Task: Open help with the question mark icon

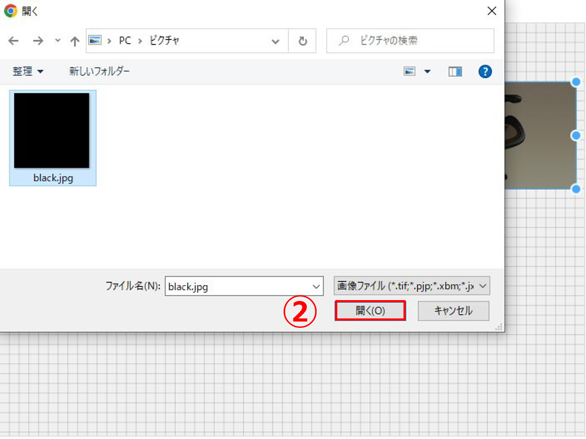Action: [485, 71]
